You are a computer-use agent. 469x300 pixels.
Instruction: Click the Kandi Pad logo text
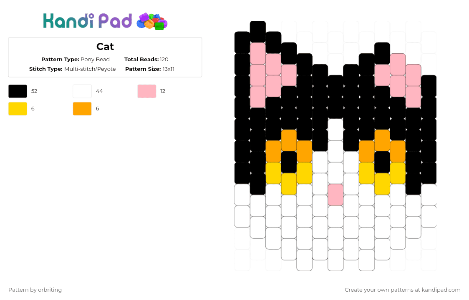87,21
